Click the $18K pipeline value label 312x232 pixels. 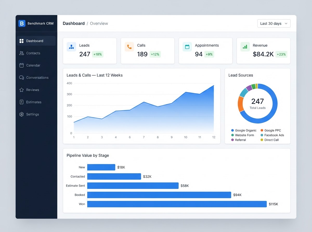coord(121,167)
